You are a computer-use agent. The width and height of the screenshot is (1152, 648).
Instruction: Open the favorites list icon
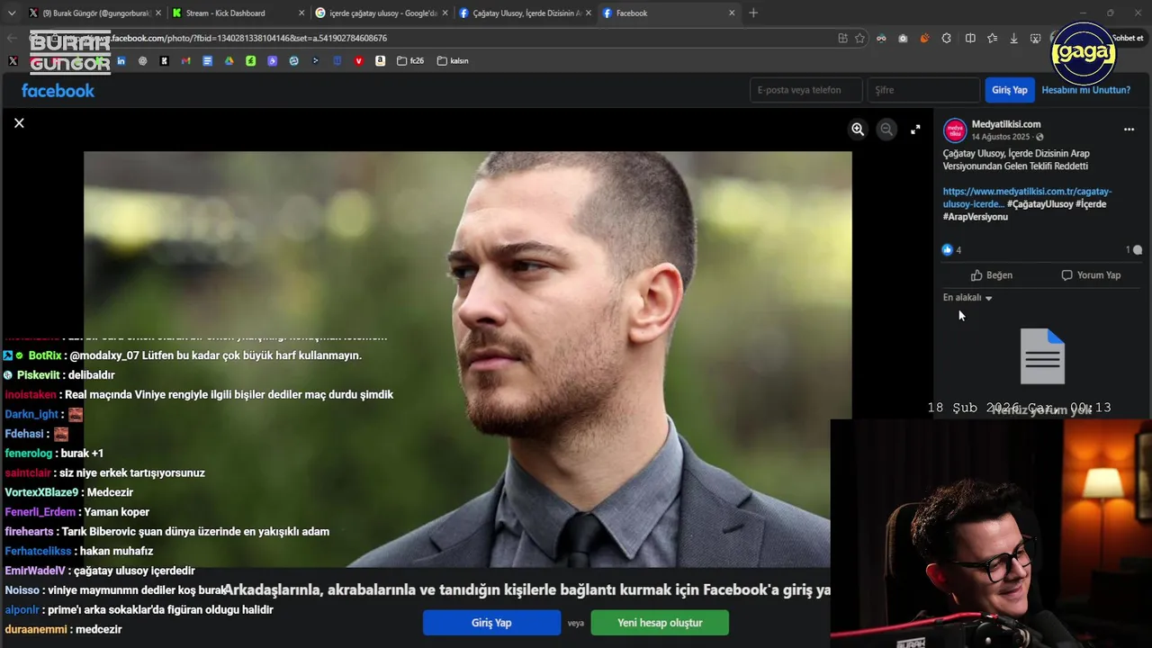[992, 39]
